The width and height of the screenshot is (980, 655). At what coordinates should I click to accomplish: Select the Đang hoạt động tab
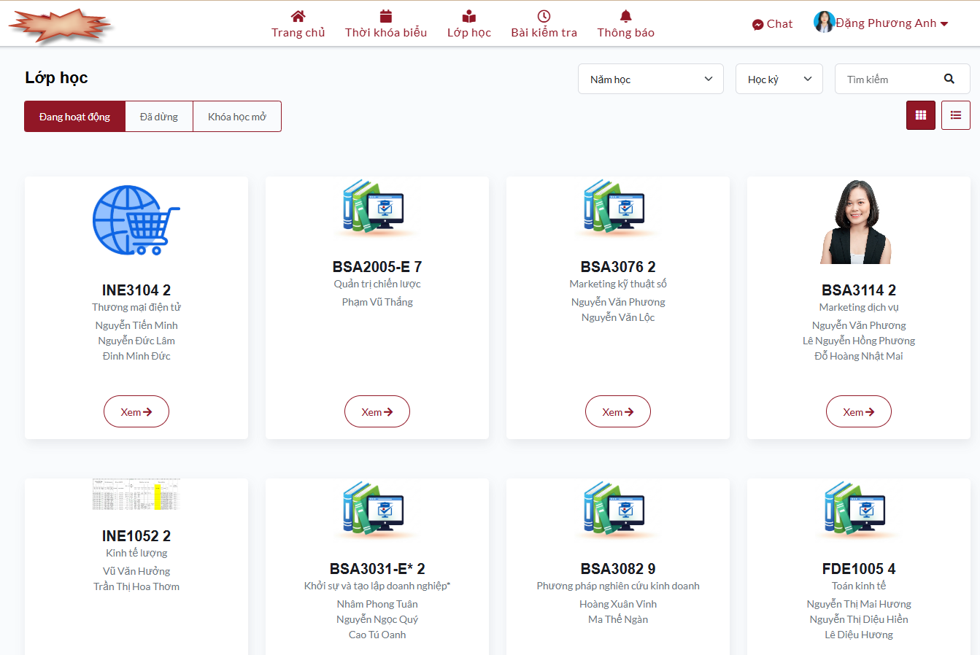pos(74,117)
